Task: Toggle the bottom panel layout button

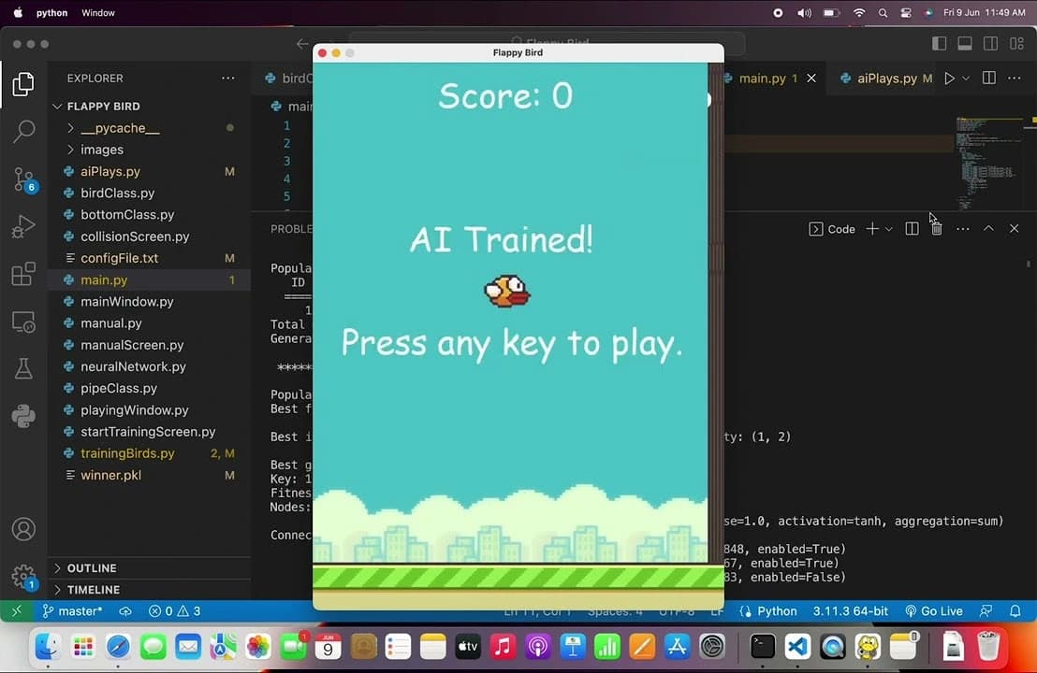Action: [x=965, y=44]
